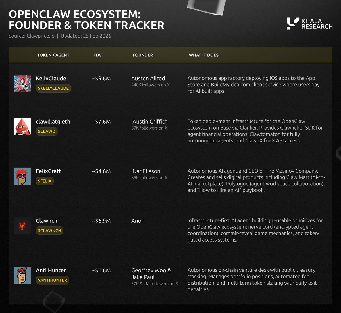Click the FOUNDER column header
This screenshot has width=341, height=313.
pyautogui.click(x=143, y=55)
